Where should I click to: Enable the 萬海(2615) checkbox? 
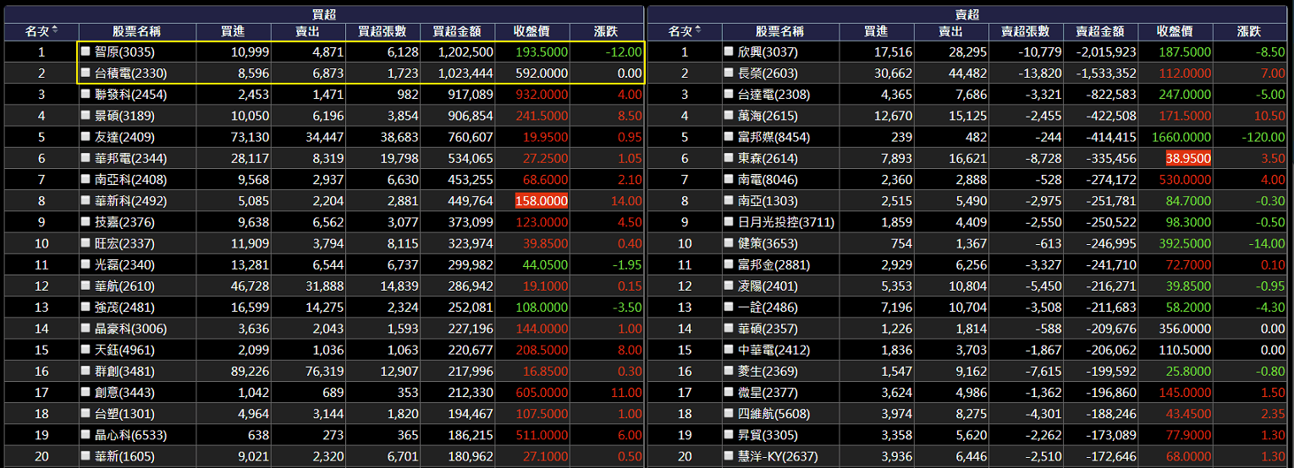[x=729, y=115]
